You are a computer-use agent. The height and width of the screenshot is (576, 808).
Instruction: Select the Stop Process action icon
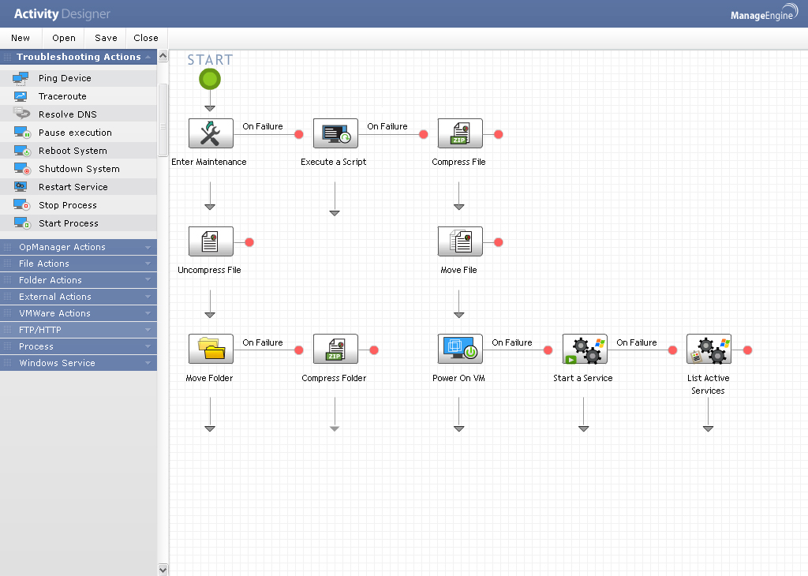(x=22, y=205)
